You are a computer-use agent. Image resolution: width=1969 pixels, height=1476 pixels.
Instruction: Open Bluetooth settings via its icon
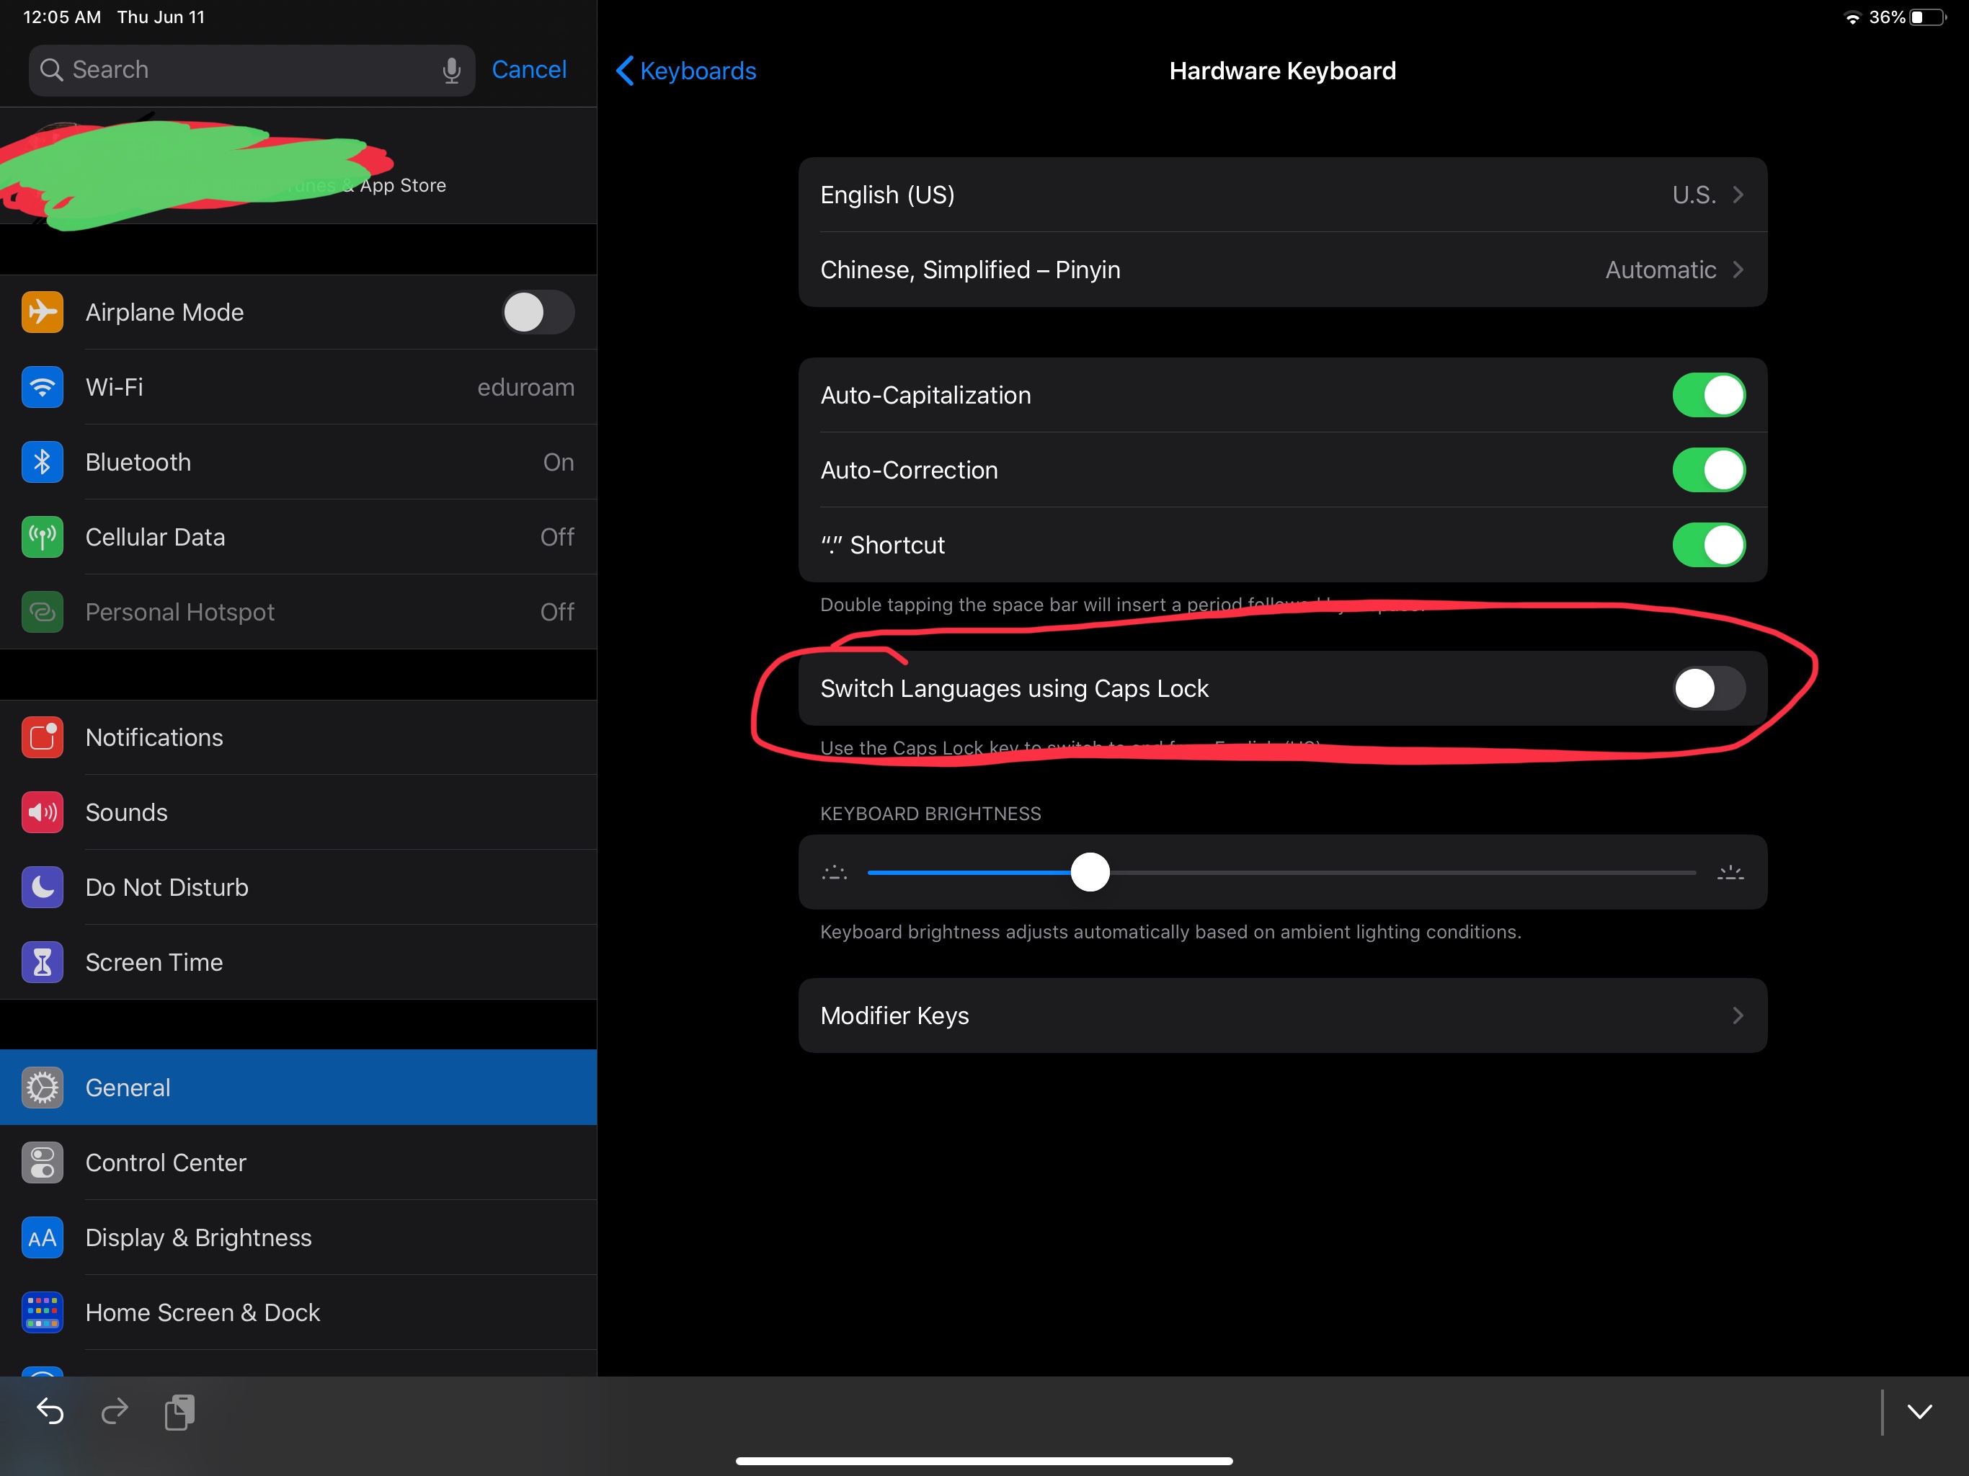click(42, 462)
